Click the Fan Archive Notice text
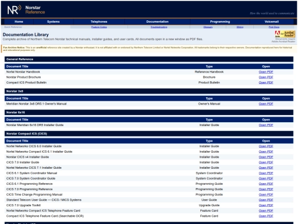298x224 pixels. [147, 49]
